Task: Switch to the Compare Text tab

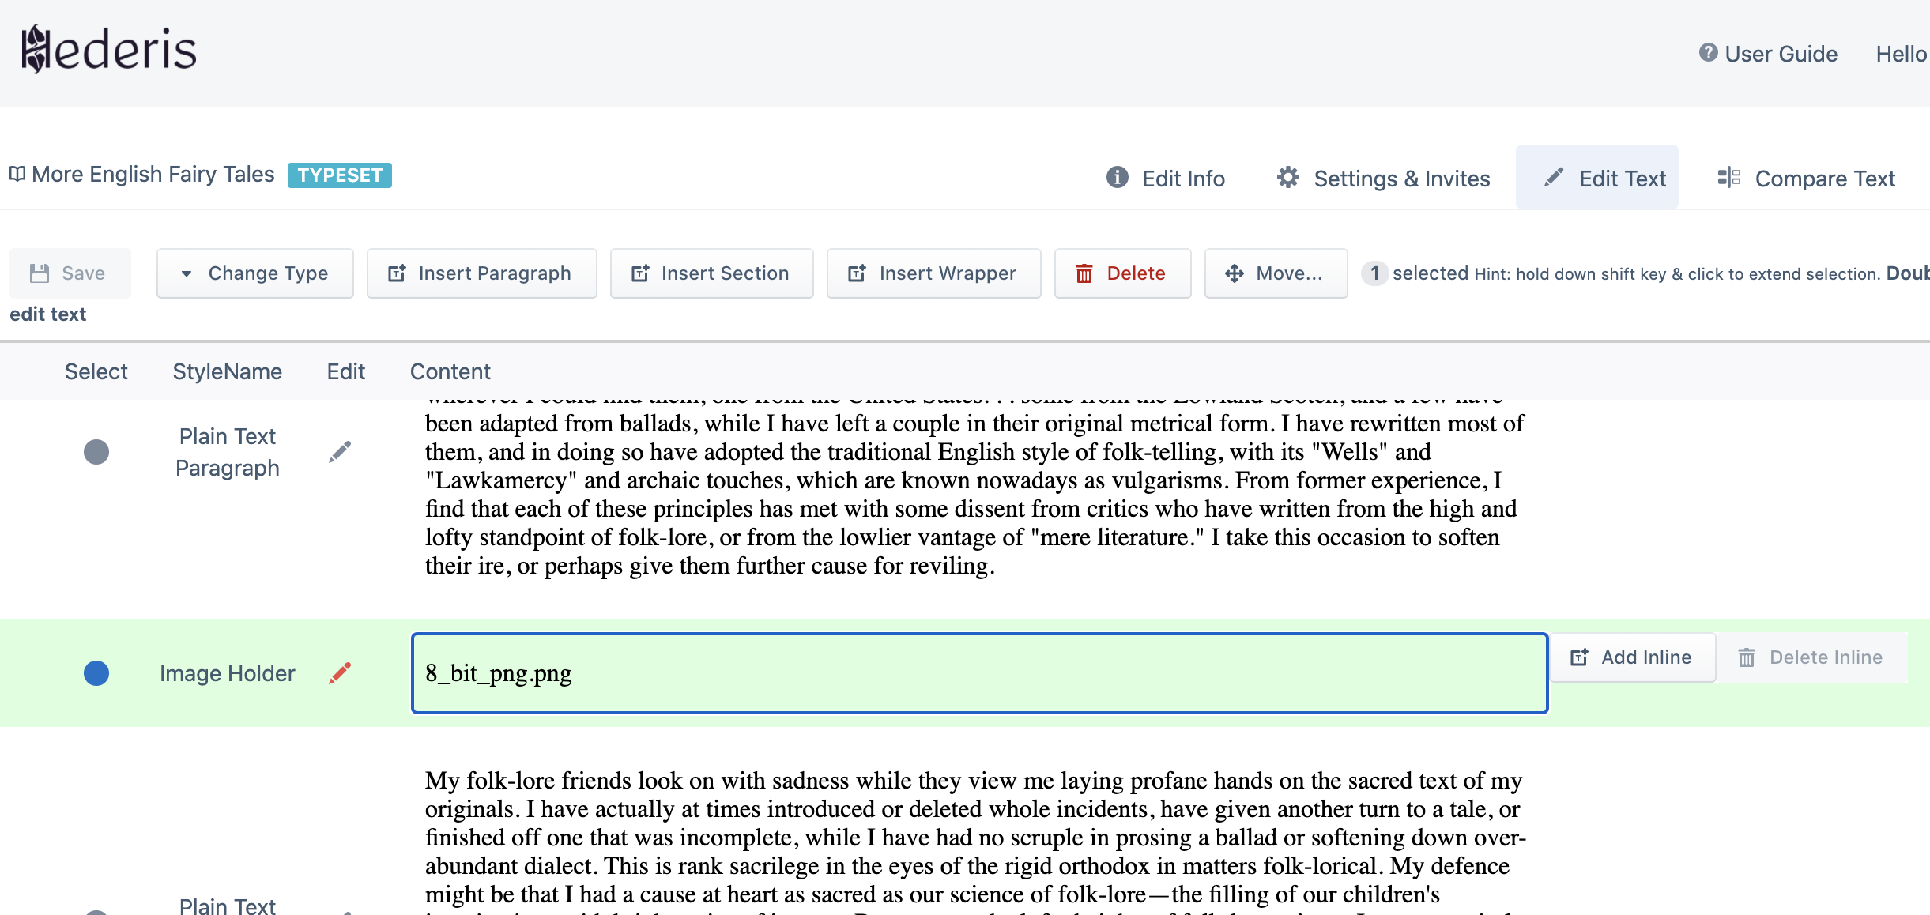Action: (x=1806, y=178)
